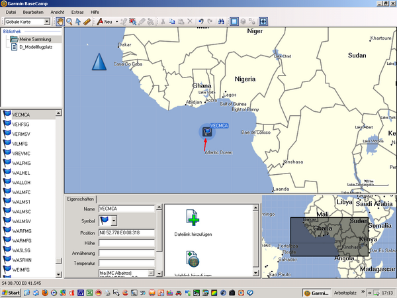This screenshot has width=397, height=298.
Task: Select waypoint WEIMFG in the list
Action: click(x=28, y=270)
